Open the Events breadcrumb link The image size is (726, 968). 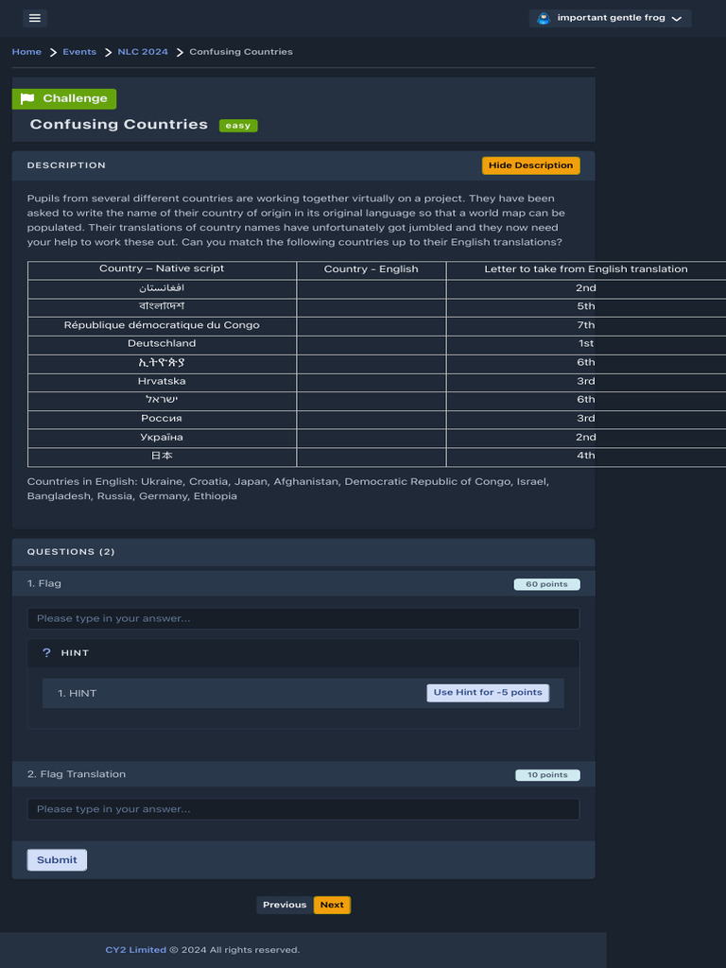(x=79, y=52)
